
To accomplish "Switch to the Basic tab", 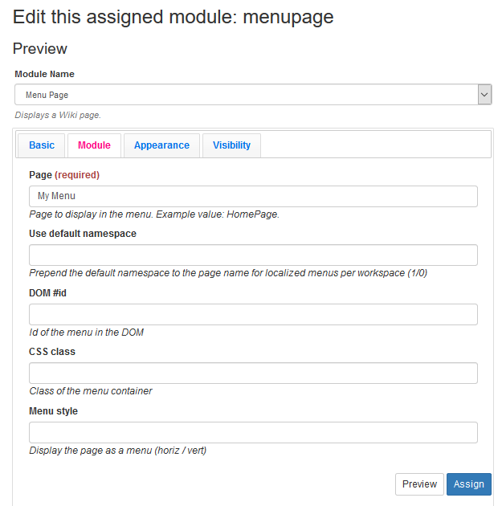I will pyautogui.click(x=42, y=145).
